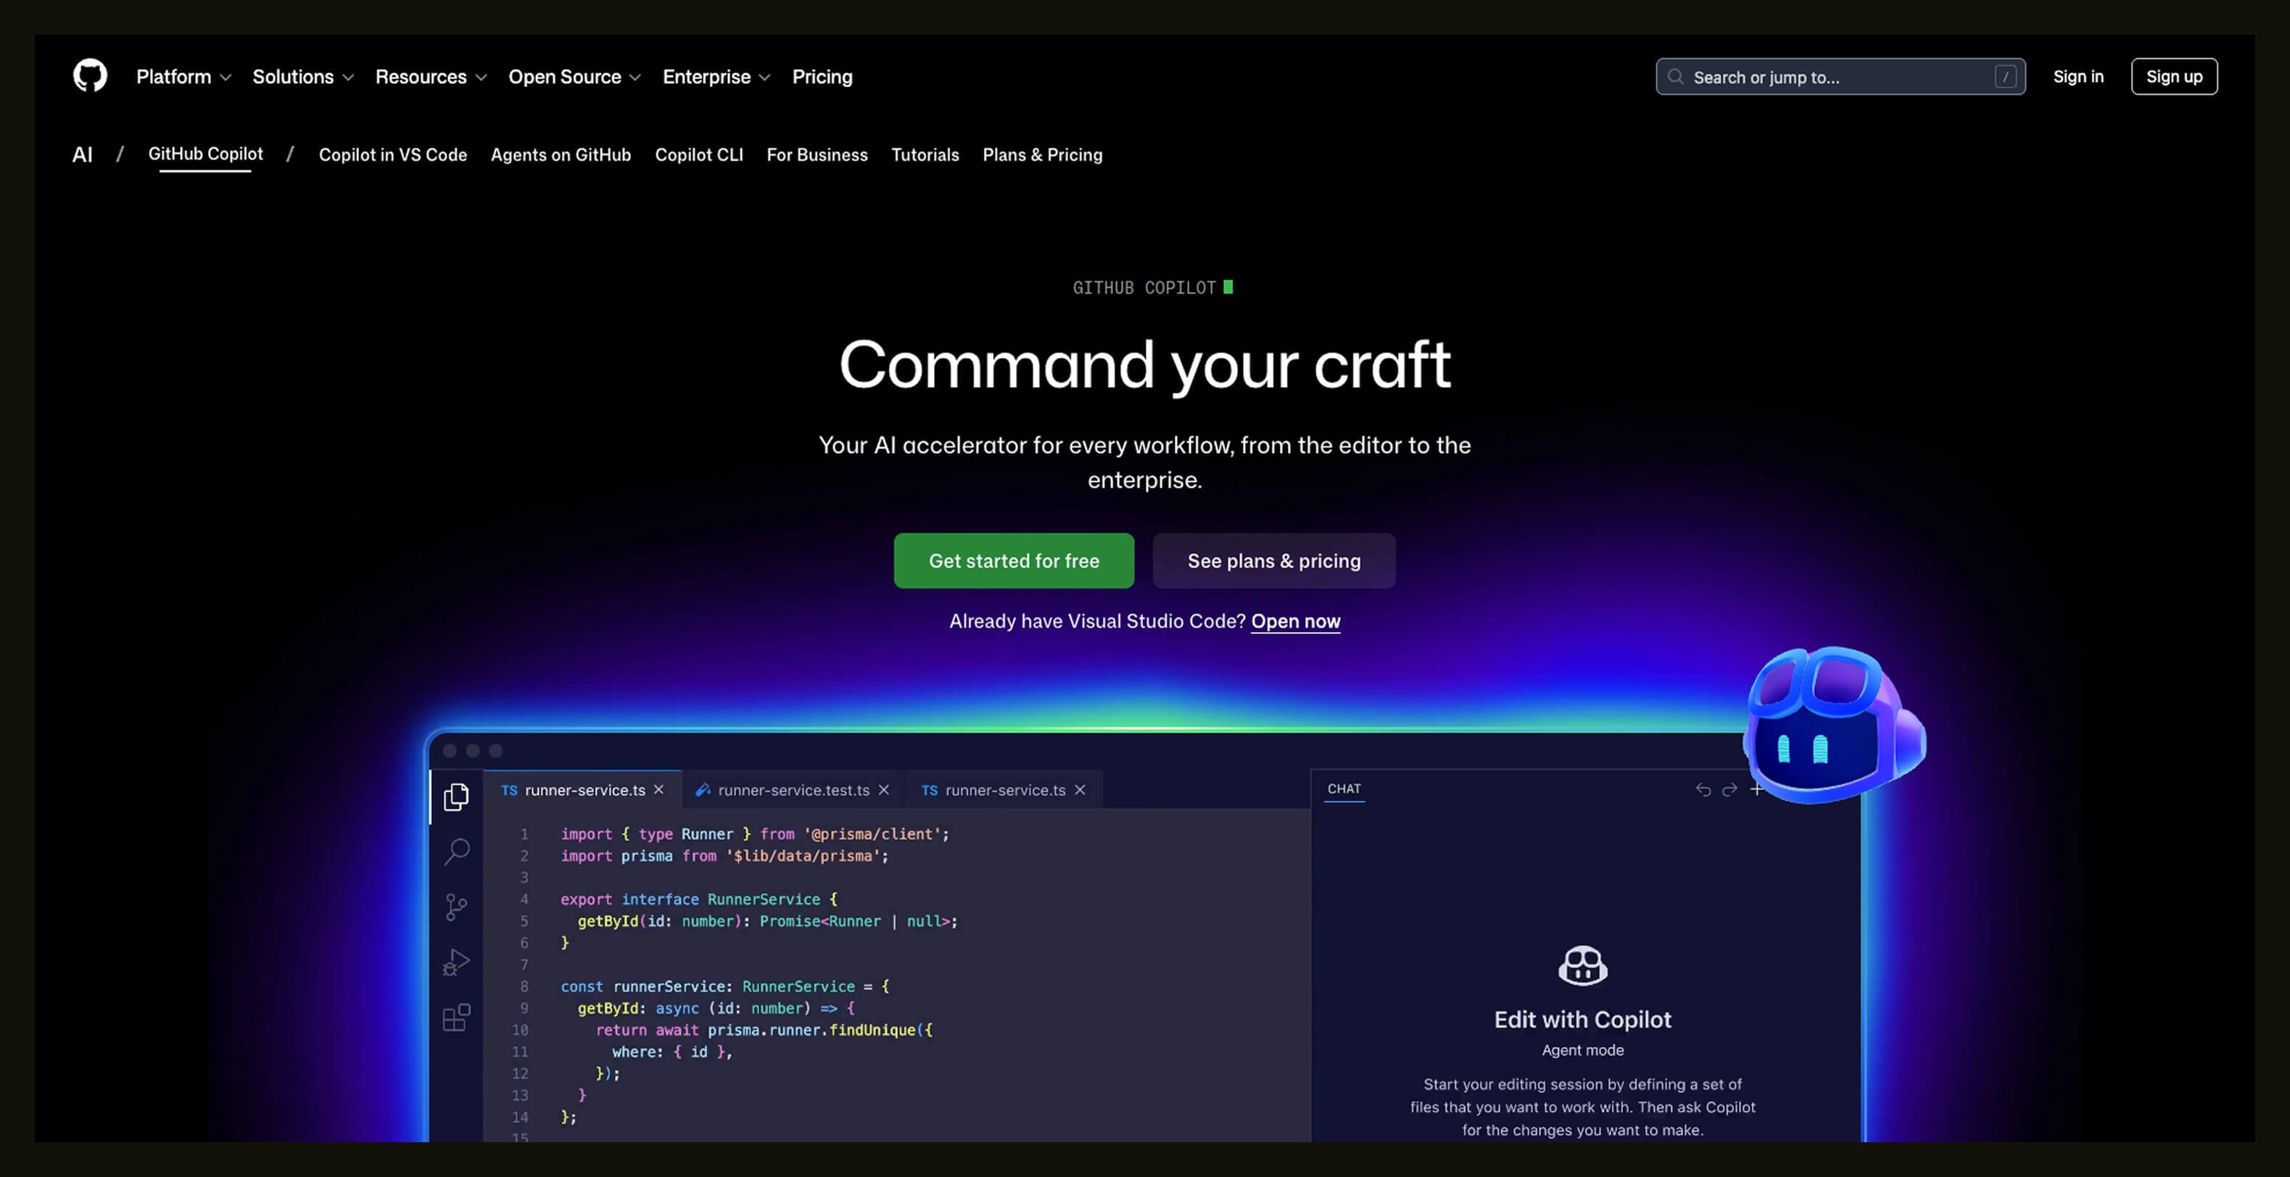Viewport: 2290px width, 1177px height.
Task: Click the Edit with Copilot heading
Action: (x=1582, y=1020)
